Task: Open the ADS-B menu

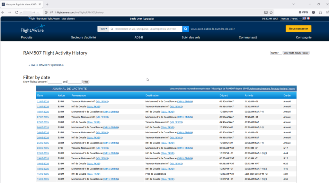Action: [139, 37]
